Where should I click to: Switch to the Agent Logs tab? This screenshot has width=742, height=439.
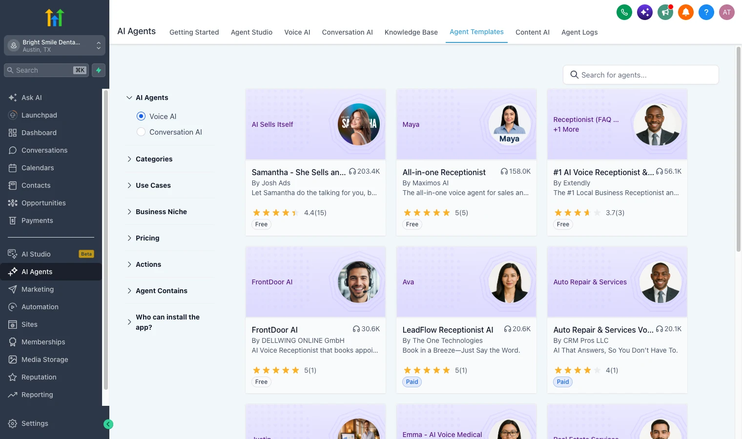[x=579, y=32]
